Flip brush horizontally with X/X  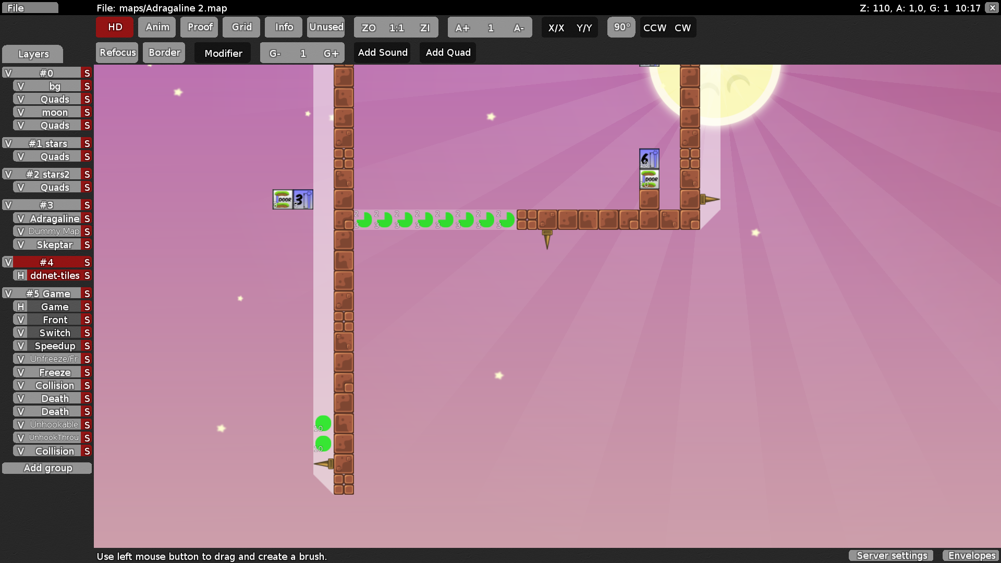click(x=556, y=28)
